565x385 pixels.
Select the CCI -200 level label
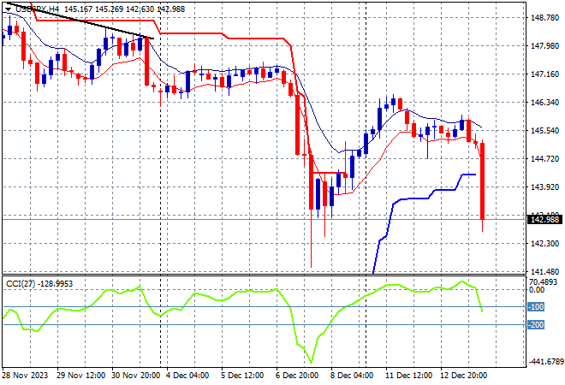click(x=536, y=325)
